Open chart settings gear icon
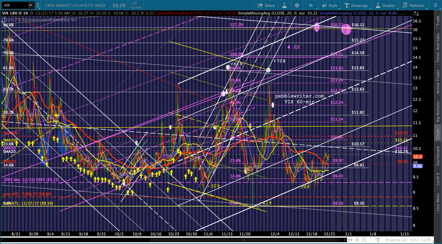The image size is (442, 244). click(297, 5)
